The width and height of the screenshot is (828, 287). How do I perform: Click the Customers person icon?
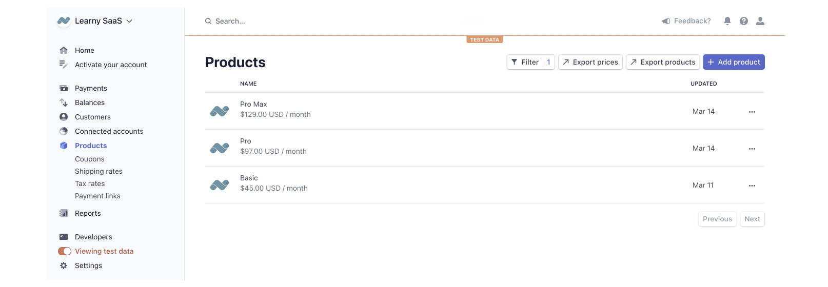[x=64, y=117]
